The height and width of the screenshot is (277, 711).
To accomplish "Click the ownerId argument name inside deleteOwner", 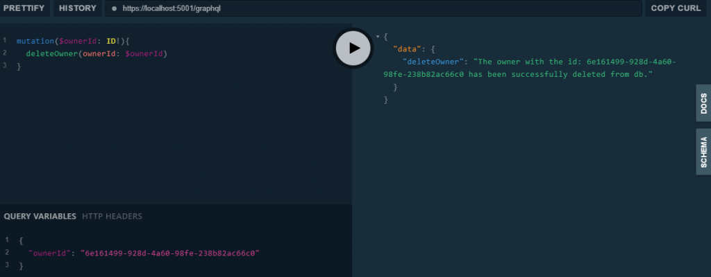I will [x=100, y=54].
